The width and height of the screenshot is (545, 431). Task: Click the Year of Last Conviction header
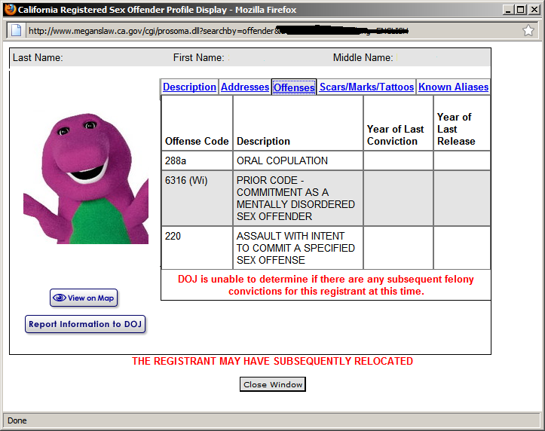398,124
